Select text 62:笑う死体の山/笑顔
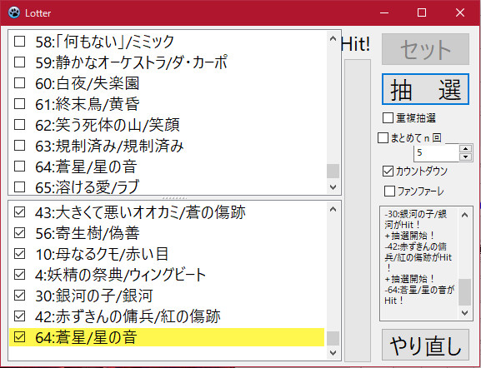The width and height of the screenshot is (481, 368). click(x=108, y=125)
